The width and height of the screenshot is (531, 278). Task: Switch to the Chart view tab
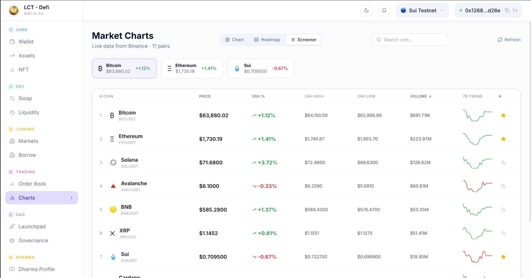point(234,40)
